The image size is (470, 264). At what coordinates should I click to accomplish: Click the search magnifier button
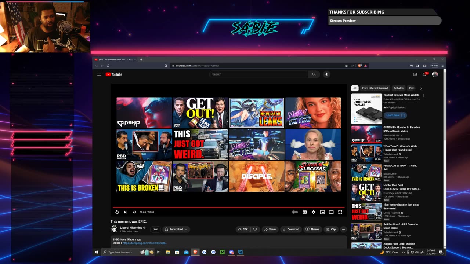[314, 74]
